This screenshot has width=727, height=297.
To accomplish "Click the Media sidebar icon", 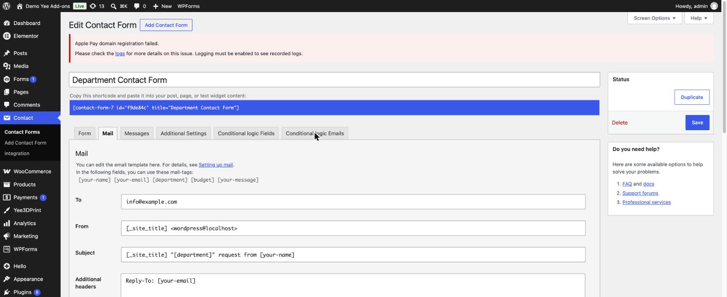I will 6,66.
